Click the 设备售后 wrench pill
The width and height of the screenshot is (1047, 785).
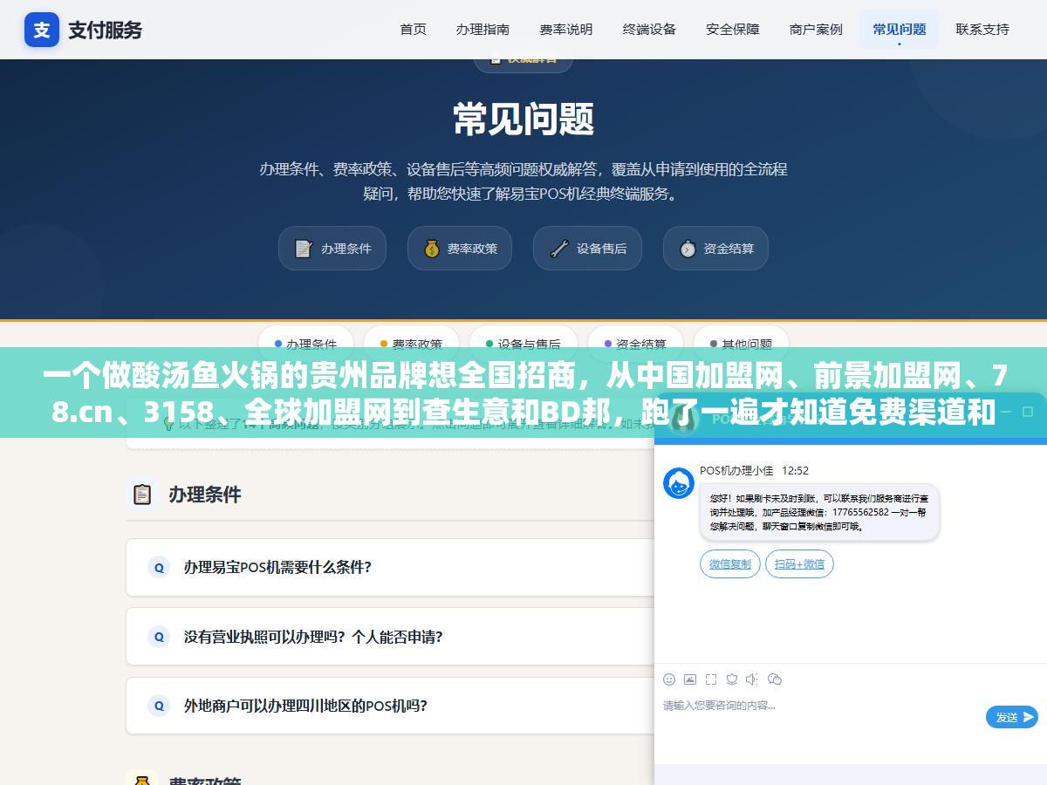pos(587,249)
